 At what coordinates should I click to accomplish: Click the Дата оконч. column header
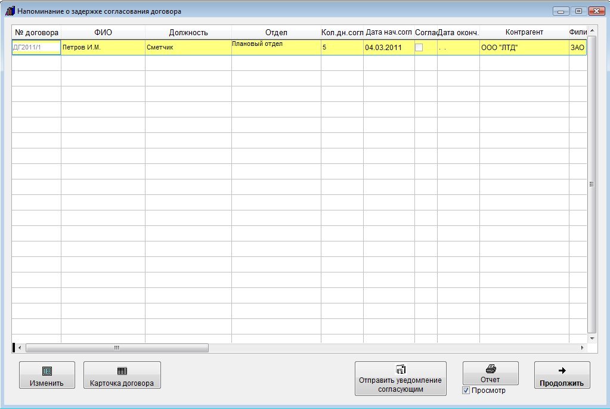pos(459,32)
